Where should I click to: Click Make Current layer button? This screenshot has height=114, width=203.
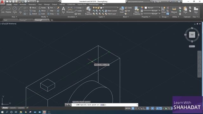pyautogui.click(x=111, y=11)
